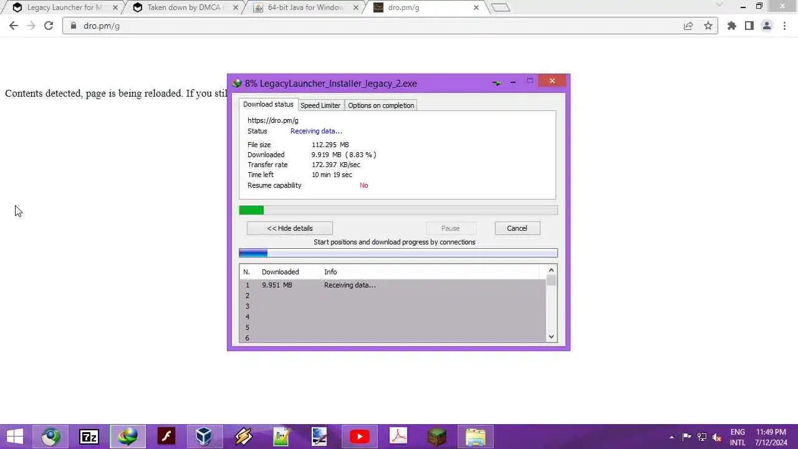798x449 pixels.
Task: Click the https://dro.pm/g URL text
Action: [273, 120]
